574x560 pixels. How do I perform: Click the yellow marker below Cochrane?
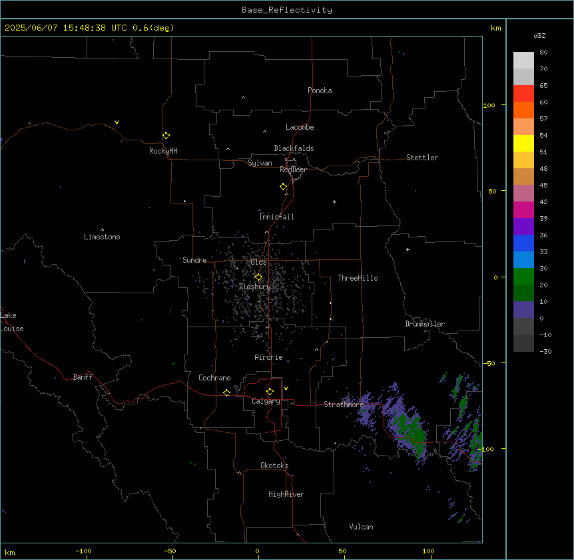226,392
